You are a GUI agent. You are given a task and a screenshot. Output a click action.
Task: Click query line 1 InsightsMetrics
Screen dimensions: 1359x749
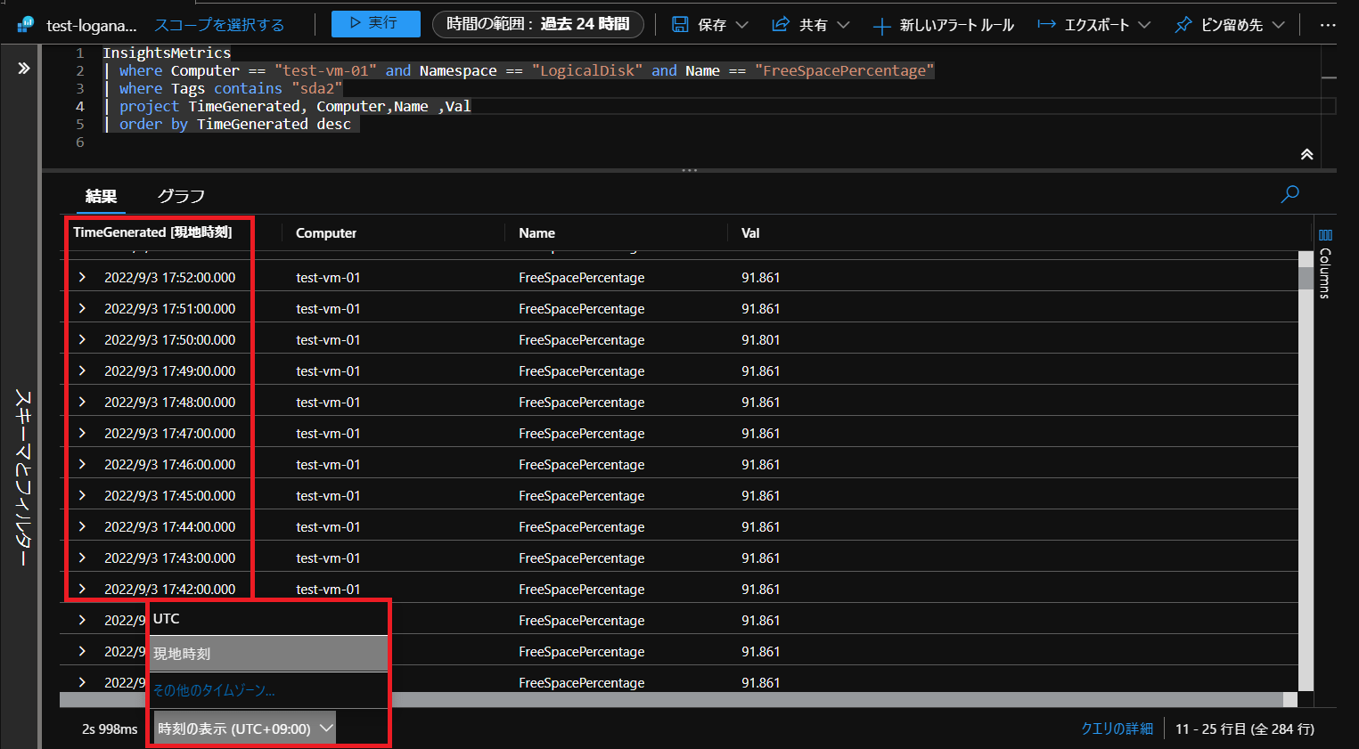pyautogui.click(x=167, y=53)
